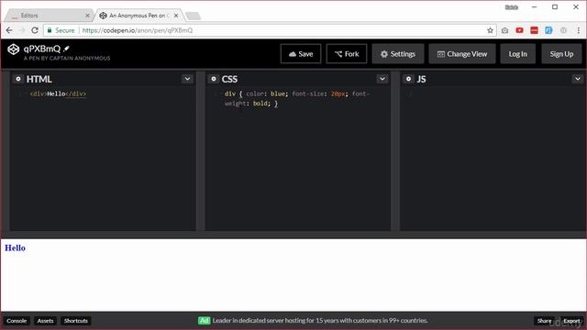
Task: Switch to the Editors browser tab
Action: [49, 16]
